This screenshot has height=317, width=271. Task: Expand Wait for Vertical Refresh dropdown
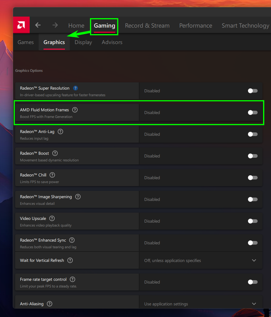254,260
